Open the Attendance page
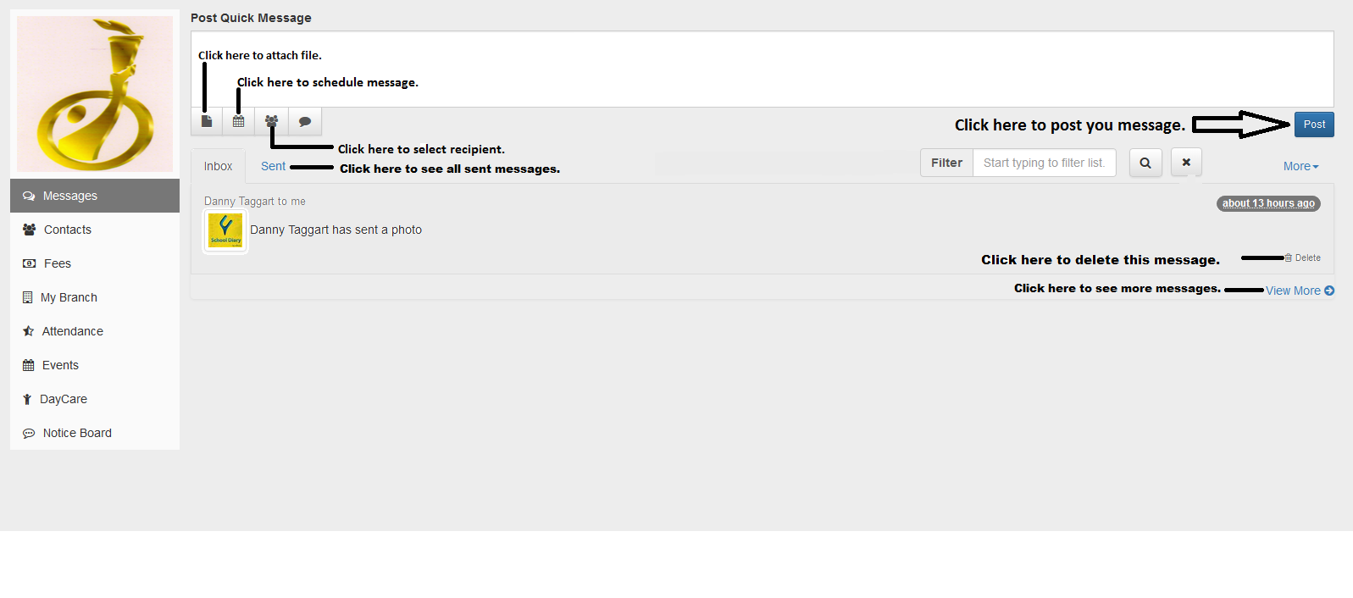Viewport: 1353px width, 598px height. pyautogui.click(x=72, y=331)
